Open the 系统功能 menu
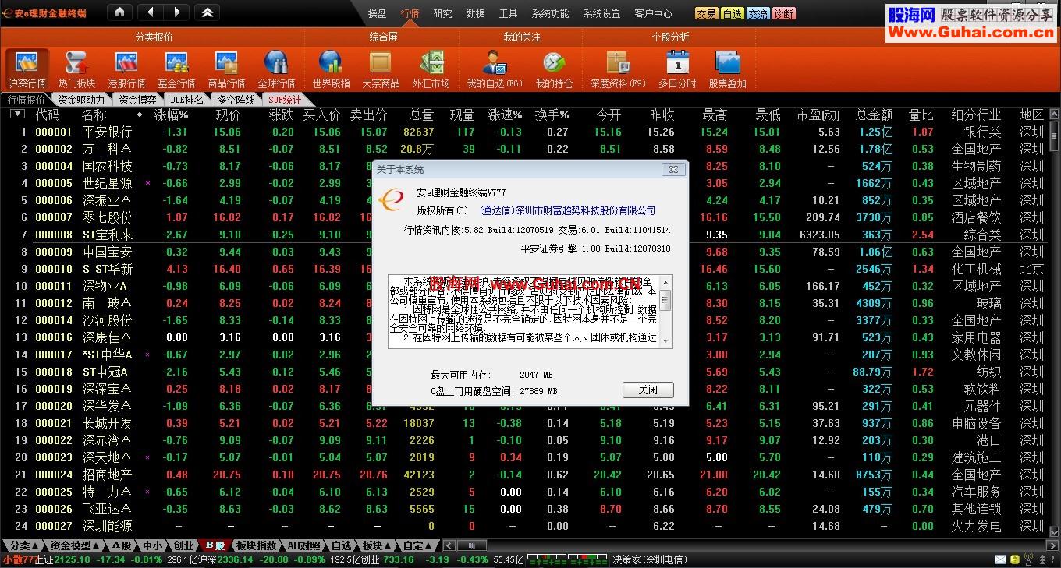The width and height of the screenshot is (1061, 568). click(x=551, y=13)
